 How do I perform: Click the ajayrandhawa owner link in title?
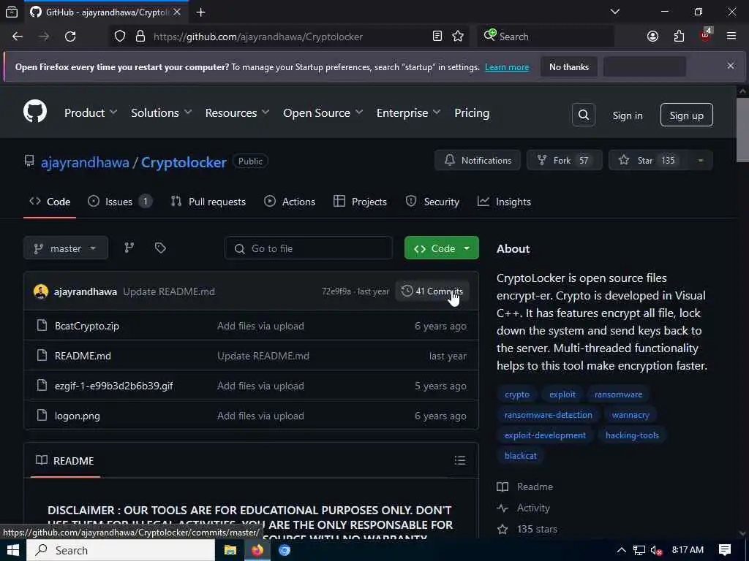pyautogui.click(x=85, y=162)
